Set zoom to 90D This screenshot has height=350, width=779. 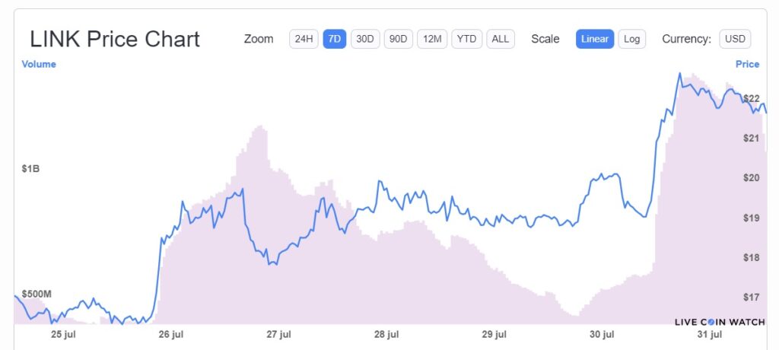(399, 39)
